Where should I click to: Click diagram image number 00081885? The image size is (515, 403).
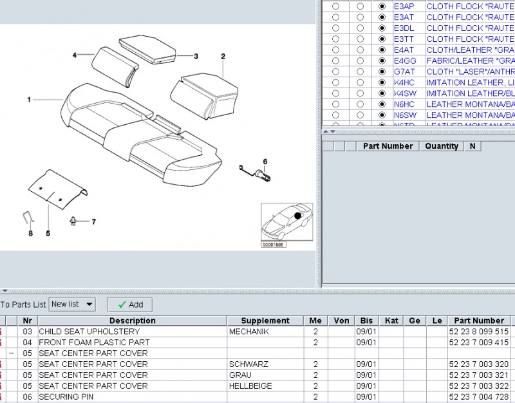tap(273, 245)
